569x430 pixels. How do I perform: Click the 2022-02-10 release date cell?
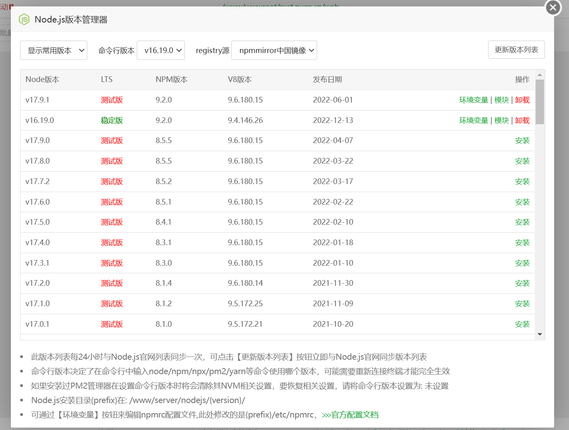pyautogui.click(x=333, y=222)
